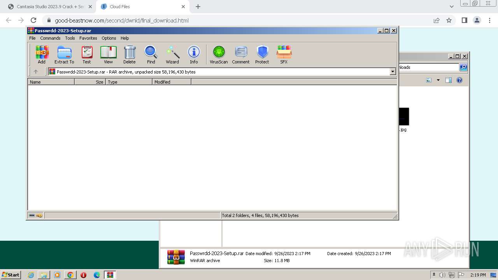Image resolution: width=498 pixels, height=280 pixels.
Task: Open the Commands menu
Action: 50,38
